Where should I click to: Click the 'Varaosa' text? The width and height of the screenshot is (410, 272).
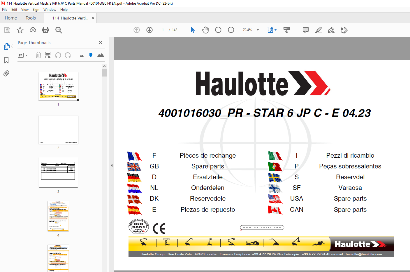[x=350, y=188]
